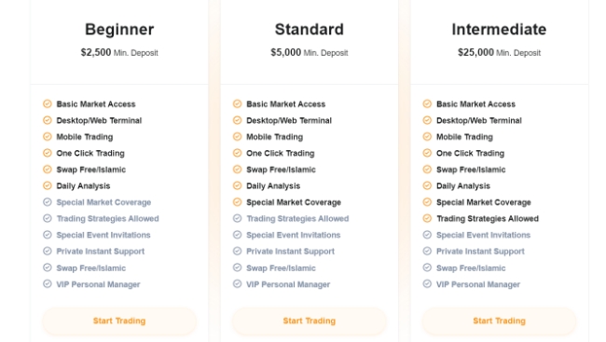Click gray check icon beside Standard Private Instant Support
606x342 pixels.
pyautogui.click(x=238, y=252)
